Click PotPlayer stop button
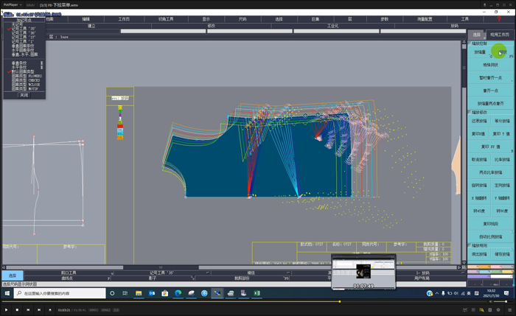The image size is (516, 316). coord(17,310)
